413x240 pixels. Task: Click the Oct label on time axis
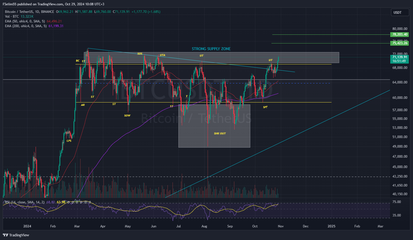[255, 226]
